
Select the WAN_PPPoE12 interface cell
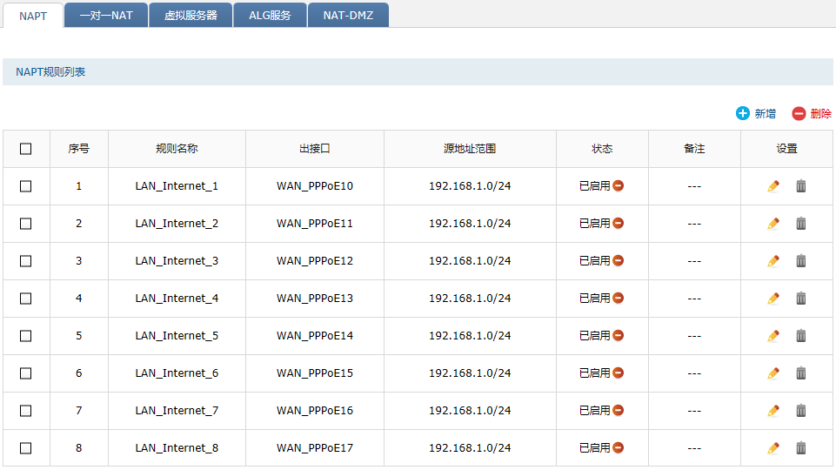click(315, 261)
